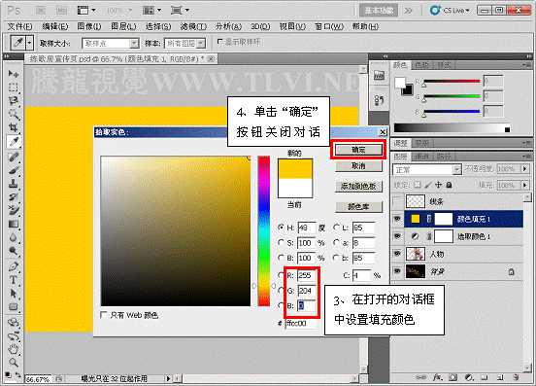This screenshot has height=386, width=536.
Task: Open the 编辑(E) menu
Action: click(55, 26)
